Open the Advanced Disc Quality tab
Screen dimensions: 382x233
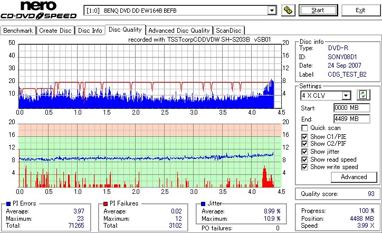(x=179, y=31)
